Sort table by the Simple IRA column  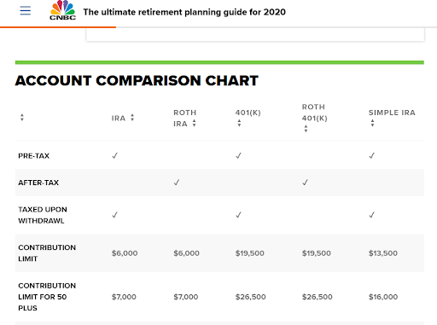coord(372,123)
